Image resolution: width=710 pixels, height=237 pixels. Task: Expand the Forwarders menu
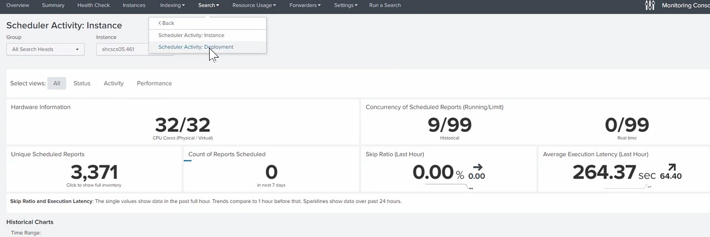pos(305,5)
